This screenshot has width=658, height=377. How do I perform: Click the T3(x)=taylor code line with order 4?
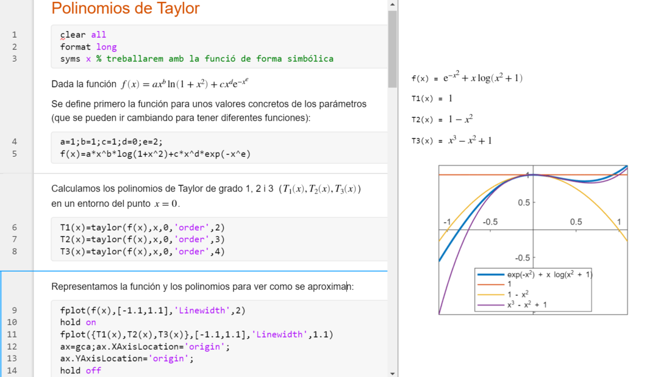click(142, 251)
